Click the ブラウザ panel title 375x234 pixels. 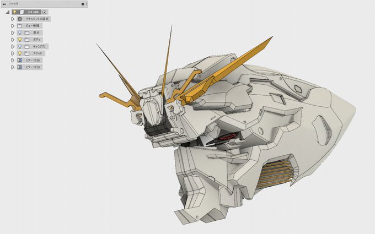[x=13, y=4]
